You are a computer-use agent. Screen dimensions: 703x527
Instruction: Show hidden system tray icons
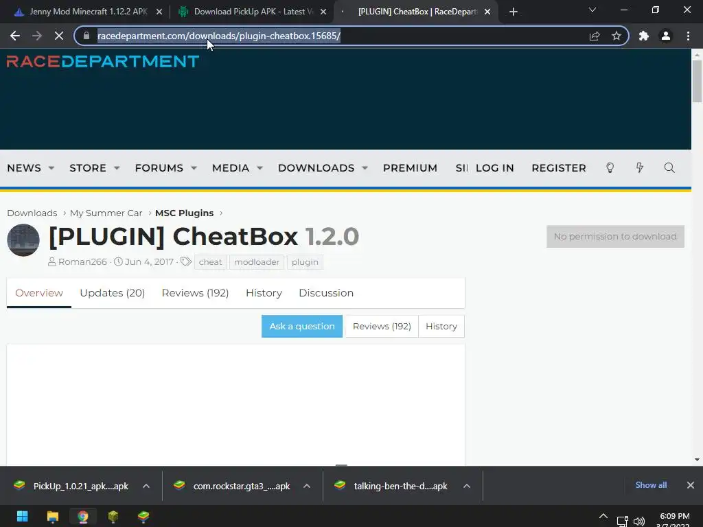point(603,516)
